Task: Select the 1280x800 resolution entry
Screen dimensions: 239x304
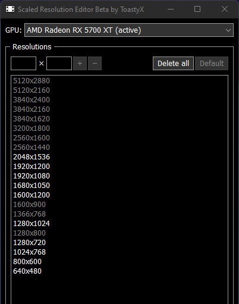Action: point(29,233)
